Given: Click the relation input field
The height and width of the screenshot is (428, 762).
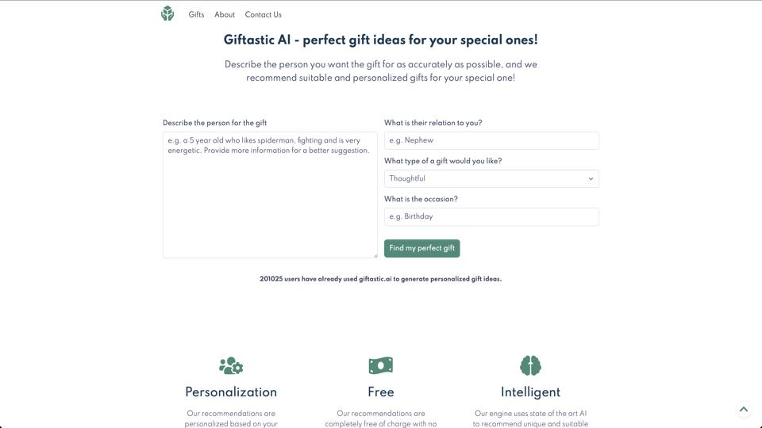Looking at the screenshot, I should pos(491,140).
